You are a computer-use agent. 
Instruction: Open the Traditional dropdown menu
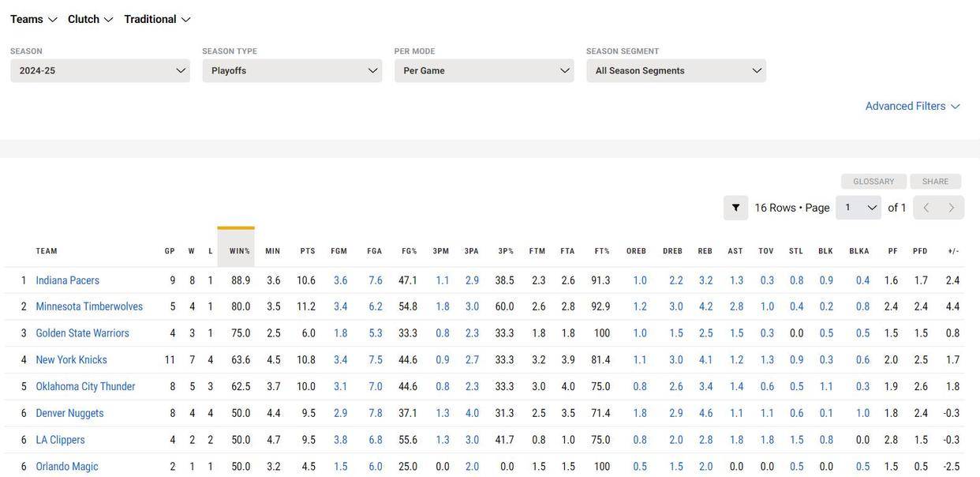158,19
